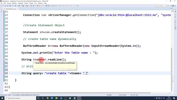Click the red error mark in overview ruler
The image size is (177, 100).
[x=173, y=81]
